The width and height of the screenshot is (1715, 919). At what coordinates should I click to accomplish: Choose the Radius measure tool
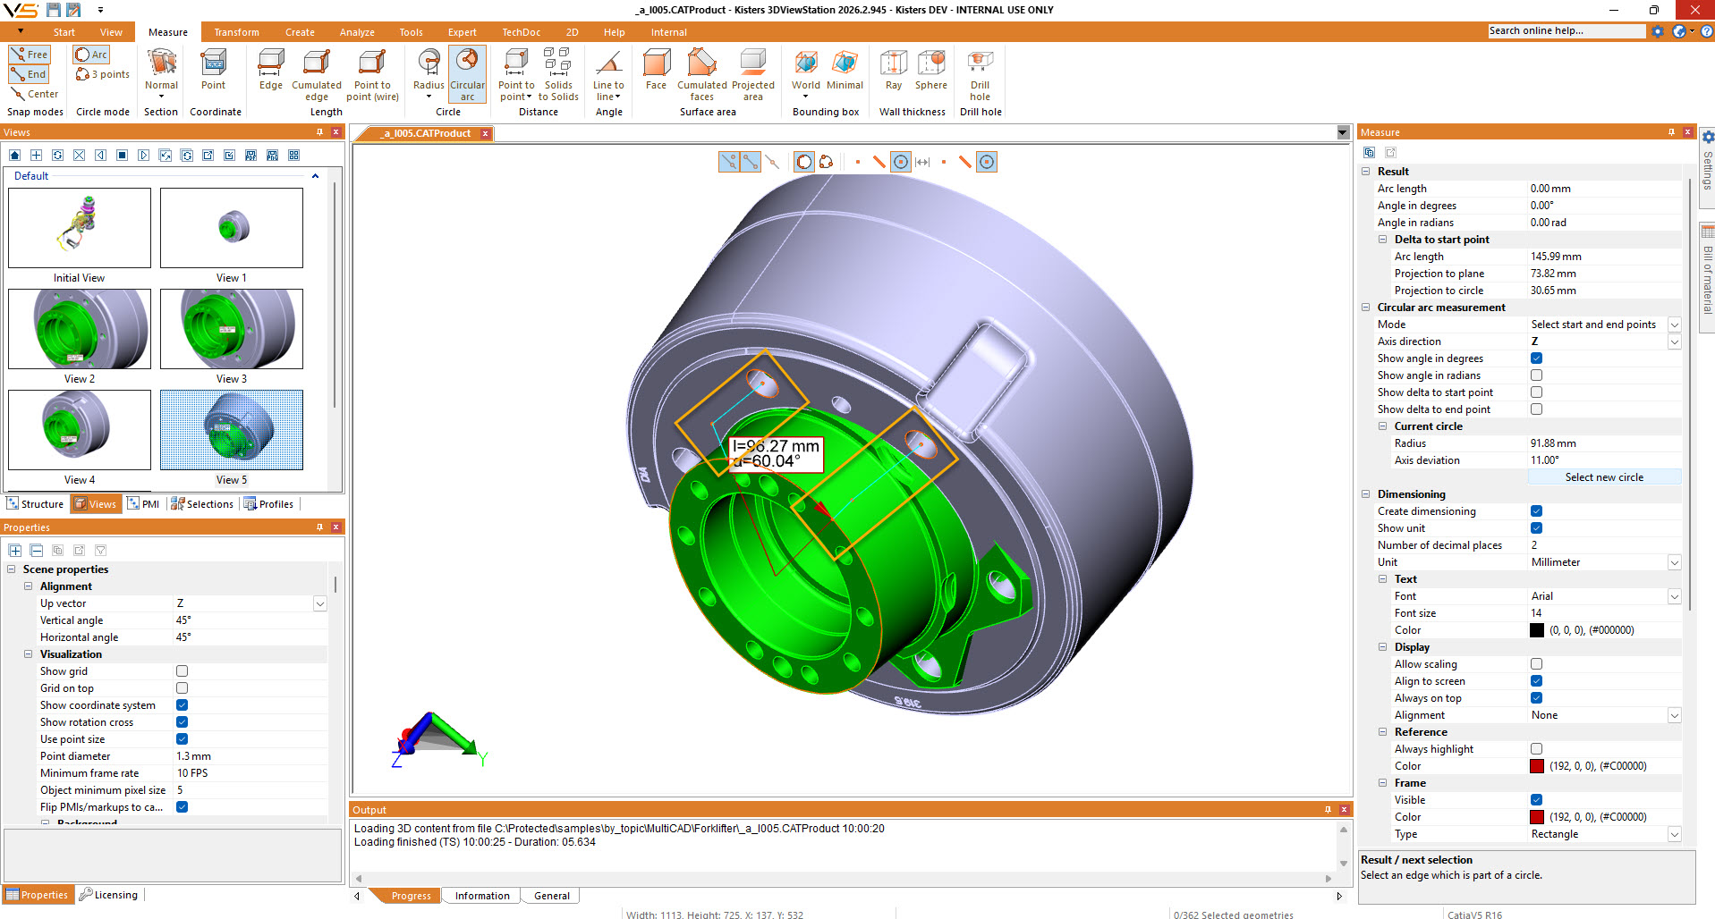429,74
